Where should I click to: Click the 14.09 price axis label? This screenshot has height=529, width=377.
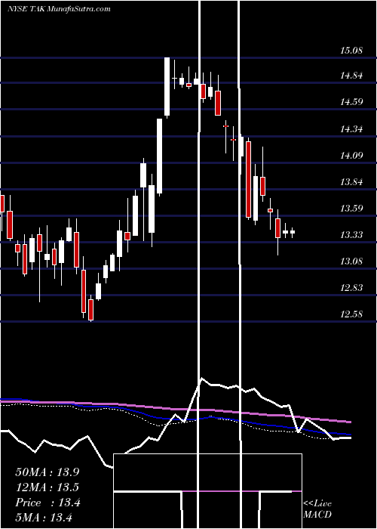click(x=351, y=156)
